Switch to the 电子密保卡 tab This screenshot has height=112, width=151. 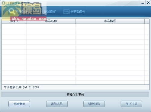pyautogui.click(x=78, y=12)
